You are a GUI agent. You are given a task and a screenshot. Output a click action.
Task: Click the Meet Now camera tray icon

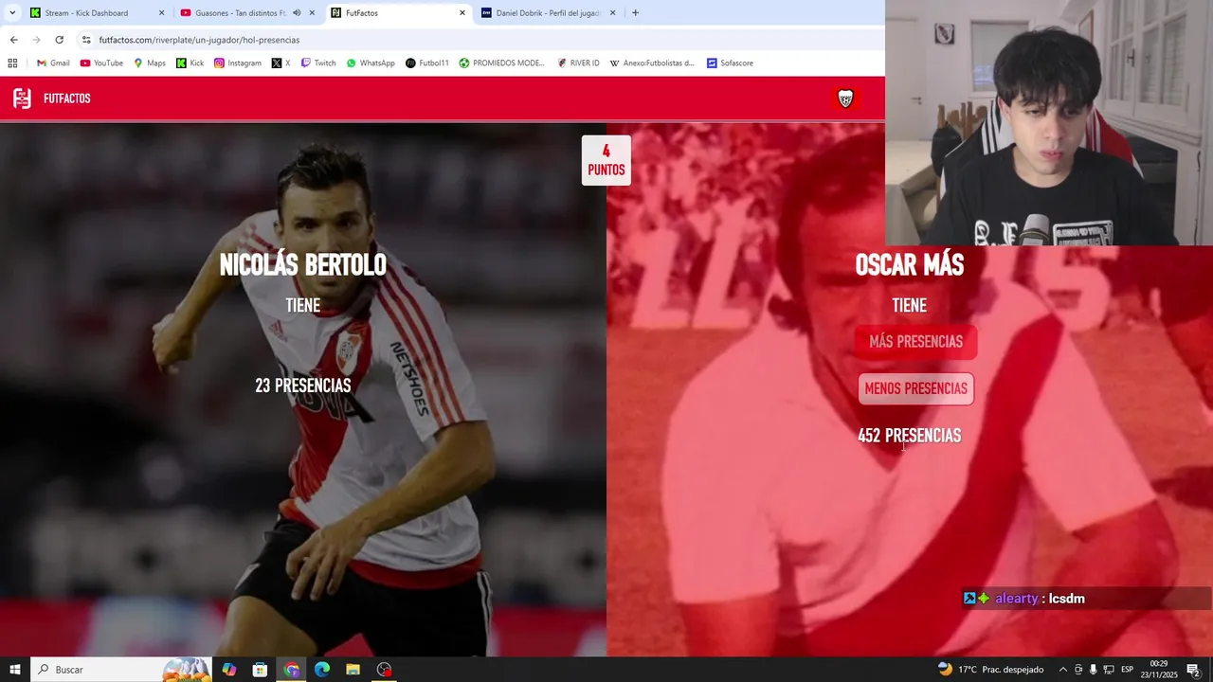tap(1078, 670)
